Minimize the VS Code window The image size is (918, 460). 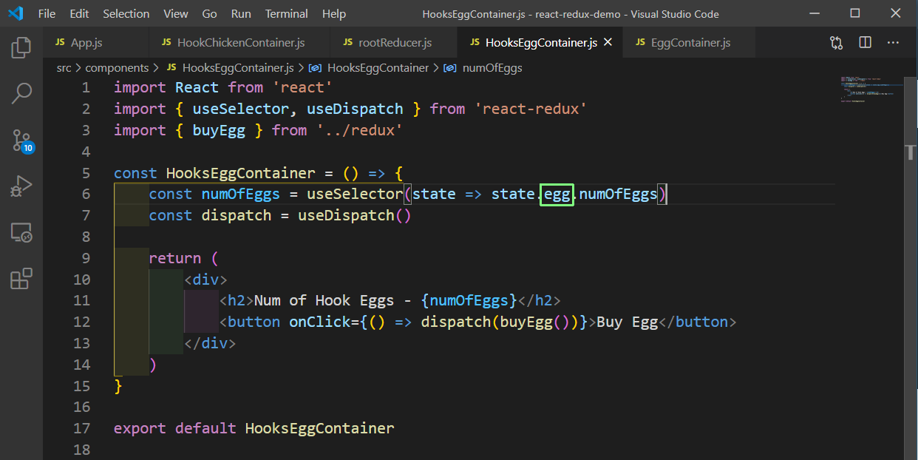[815, 13]
